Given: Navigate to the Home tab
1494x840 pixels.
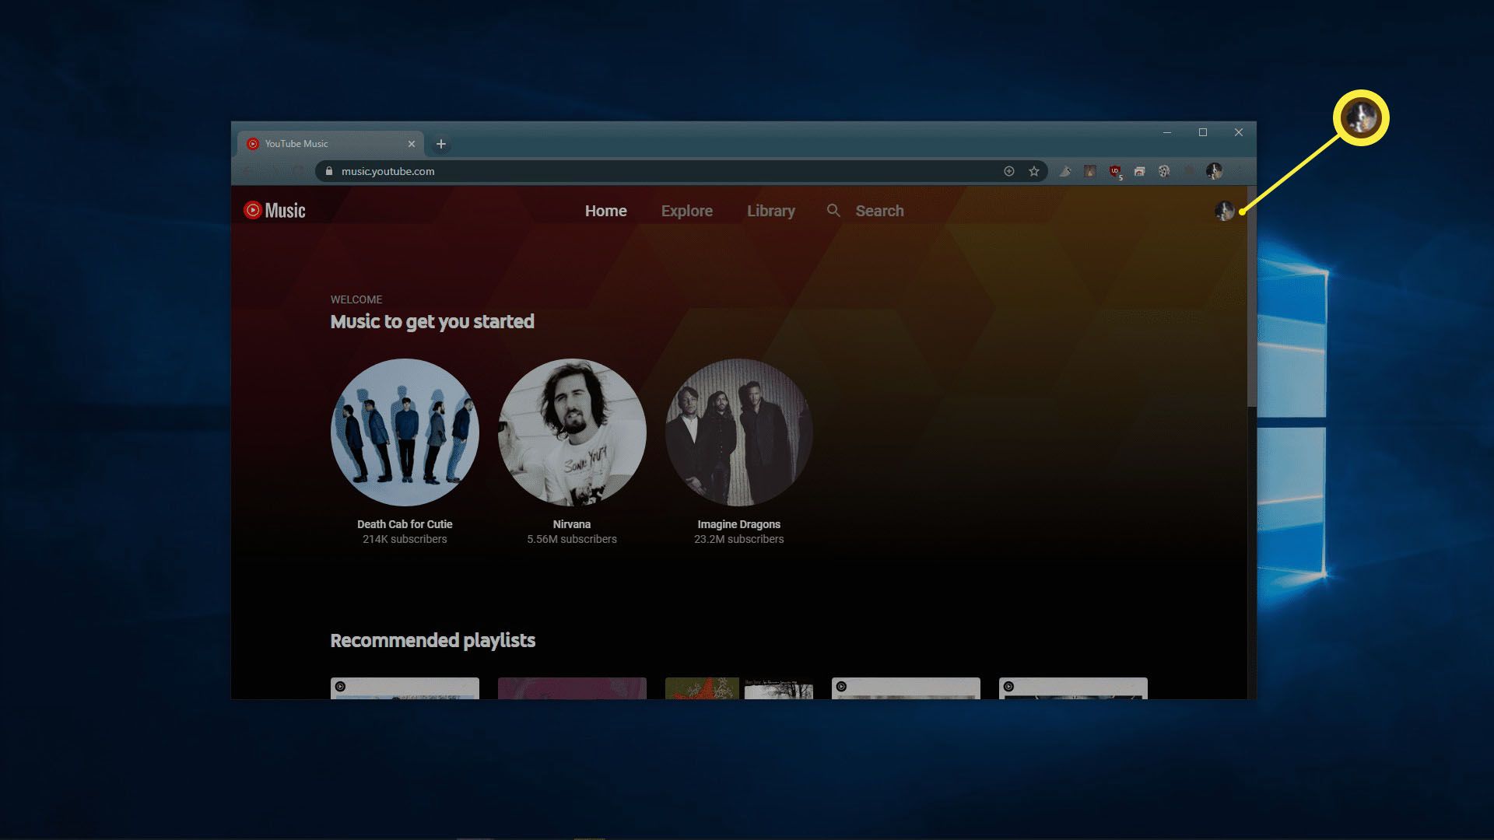Looking at the screenshot, I should pos(605,210).
